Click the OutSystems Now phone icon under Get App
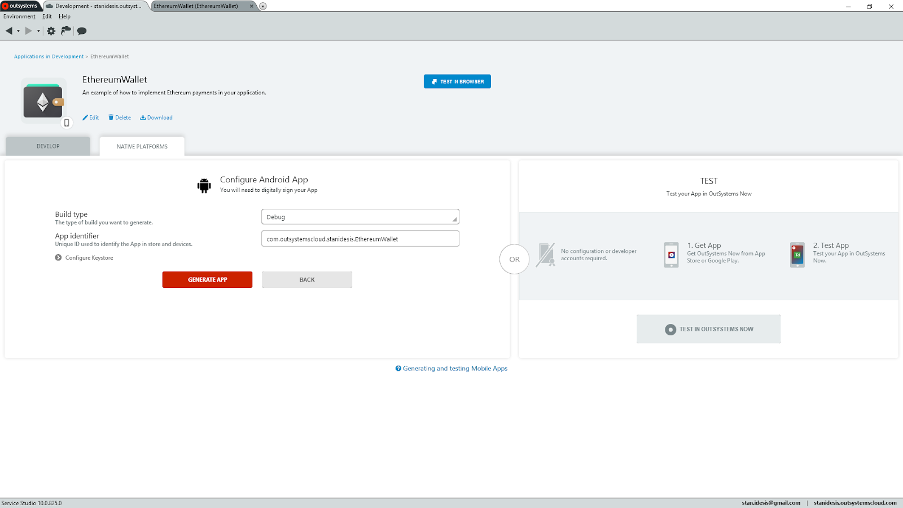The height and width of the screenshot is (508, 903). [x=670, y=255]
